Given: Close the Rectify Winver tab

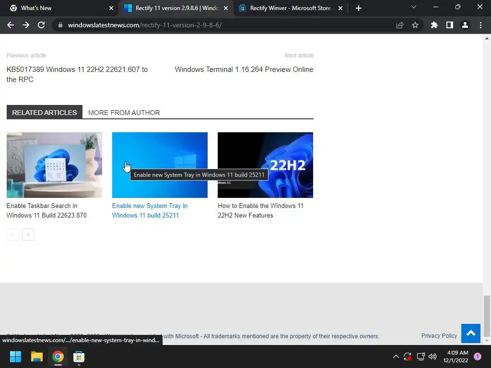Looking at the screenshot, I should tap(340, 8).
